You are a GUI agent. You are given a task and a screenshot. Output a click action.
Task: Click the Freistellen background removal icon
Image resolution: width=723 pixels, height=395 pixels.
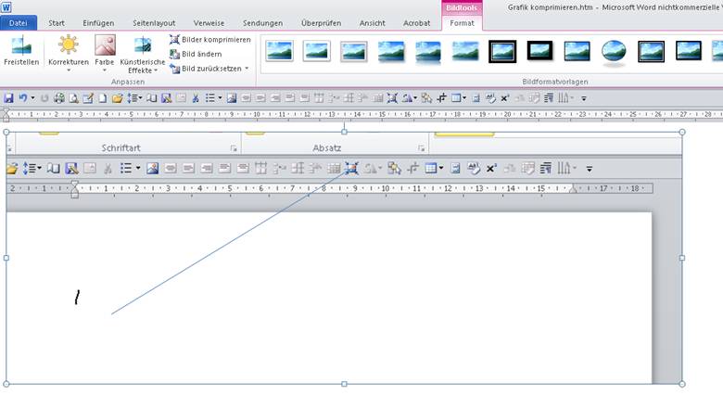click(20, 50)
